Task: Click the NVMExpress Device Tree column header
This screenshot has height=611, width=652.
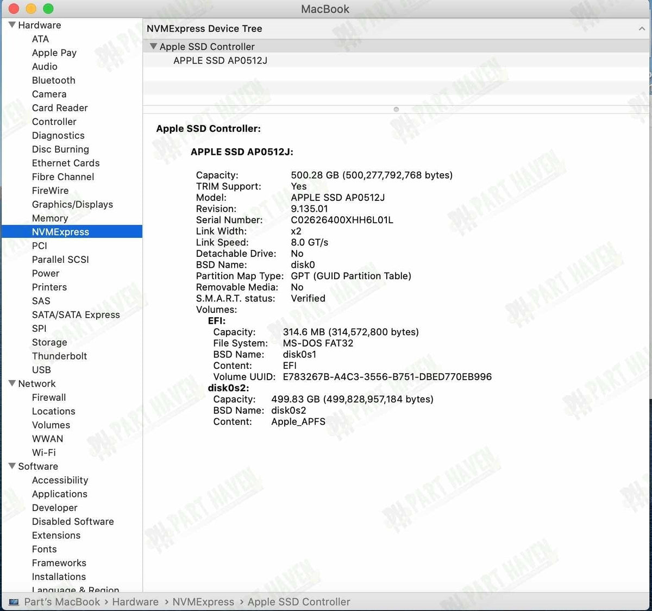Action: pos(397,29)
